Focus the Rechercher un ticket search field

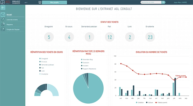[x=151, y=2]
